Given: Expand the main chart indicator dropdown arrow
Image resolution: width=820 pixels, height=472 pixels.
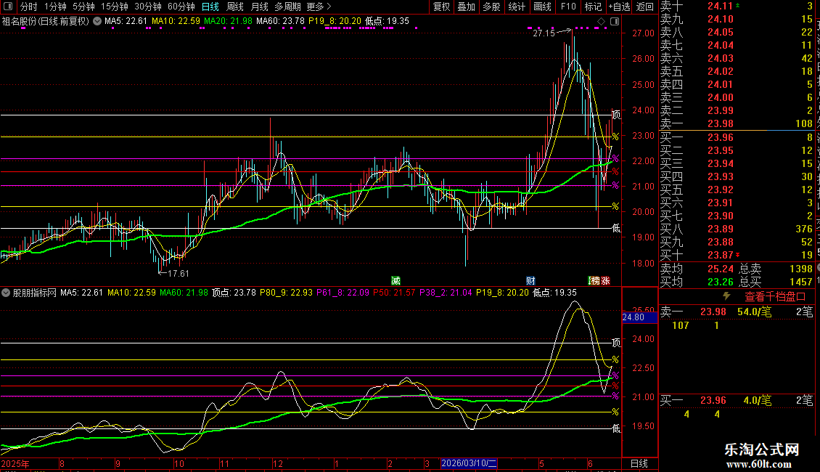Looking at the screenshot, I should (97, 21).
